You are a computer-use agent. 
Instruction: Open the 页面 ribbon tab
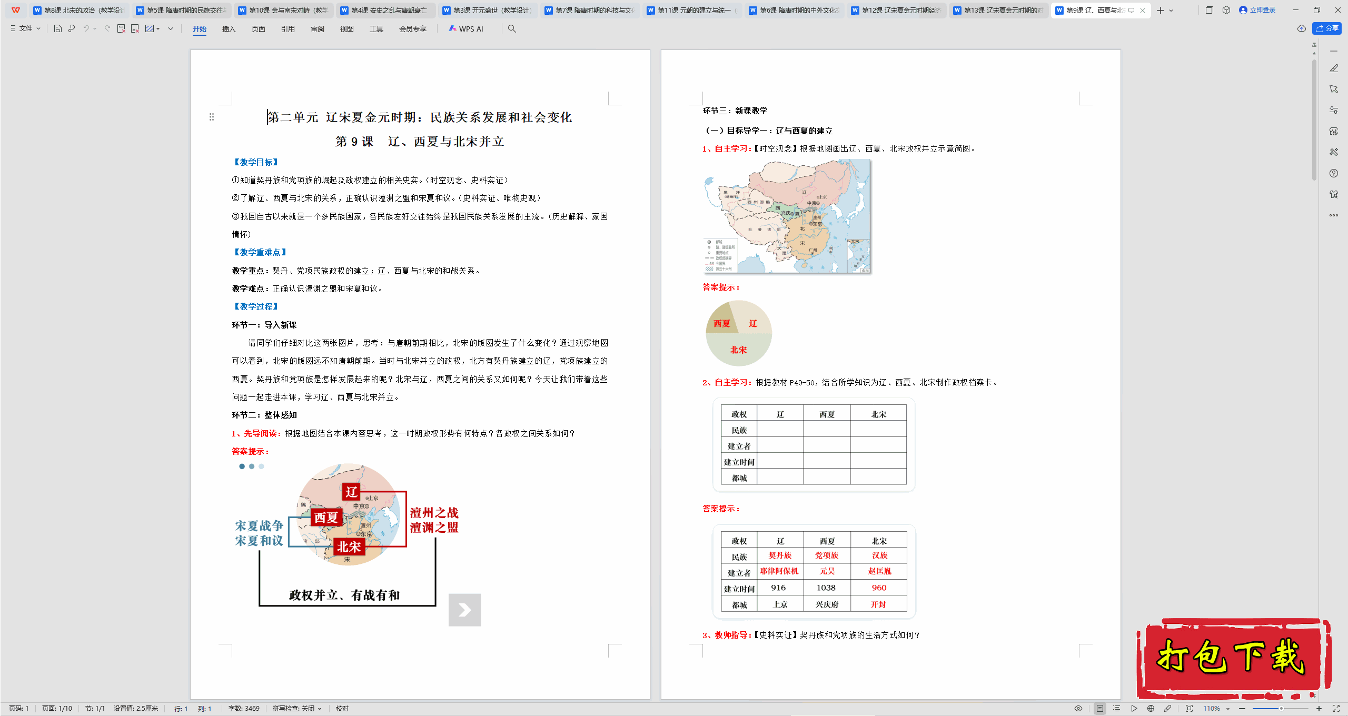point(259,29)
